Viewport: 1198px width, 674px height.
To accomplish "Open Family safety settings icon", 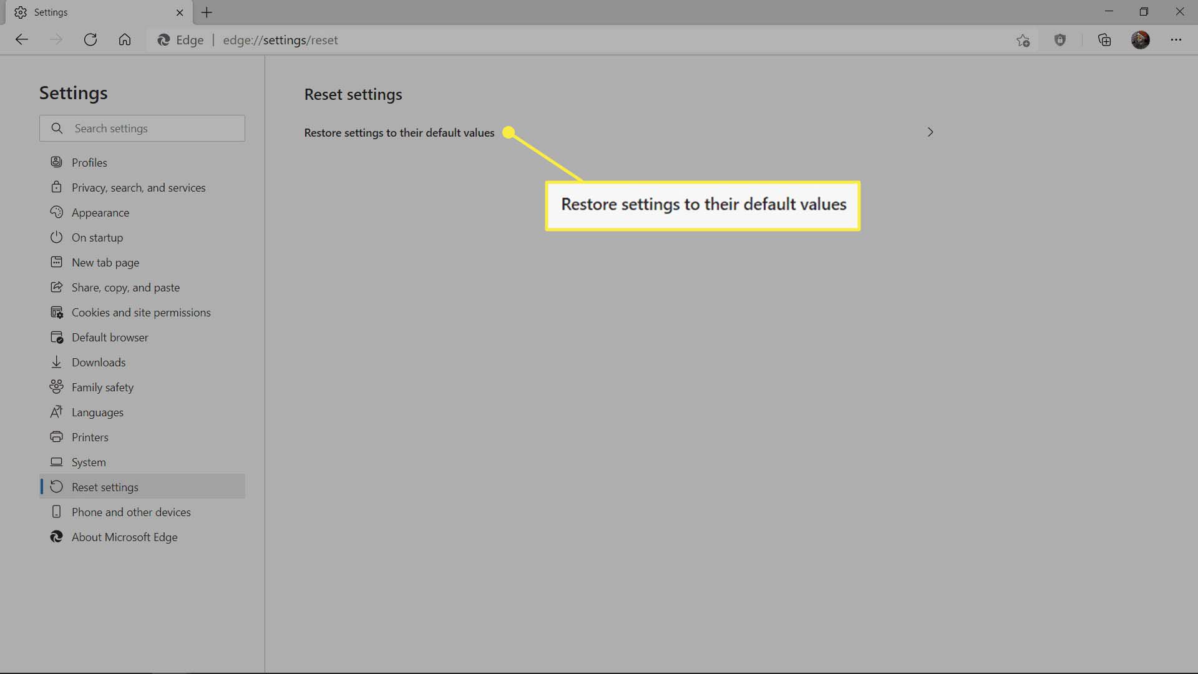I will pyautogui.click(x=56, y=387).
